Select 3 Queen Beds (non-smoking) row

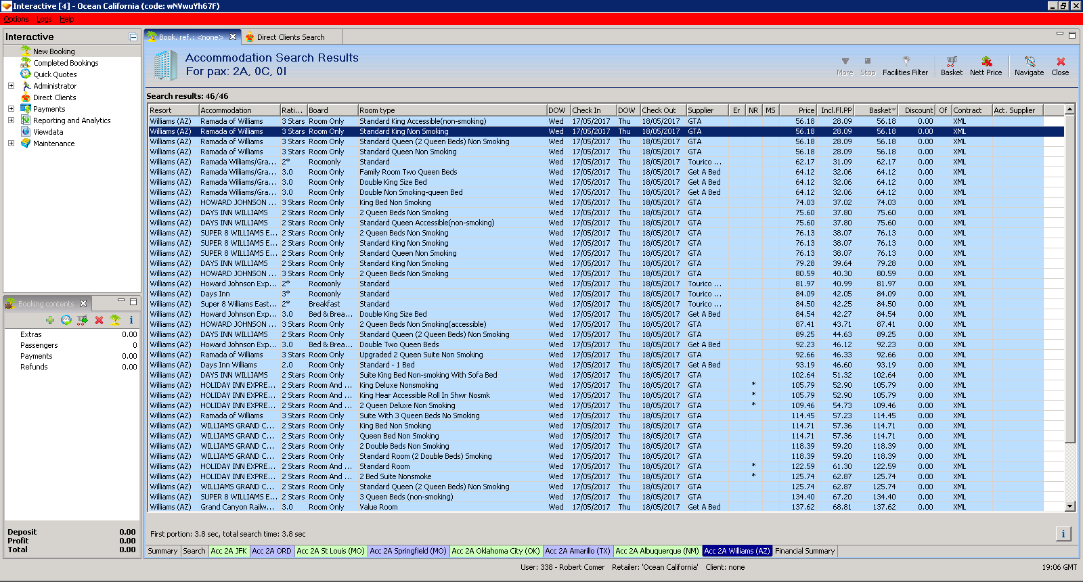pyautogui.click(x=606, y=497)
